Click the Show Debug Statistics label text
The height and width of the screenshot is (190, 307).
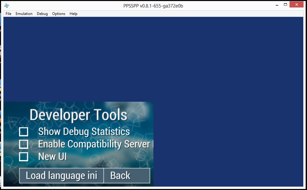point(84,132)
